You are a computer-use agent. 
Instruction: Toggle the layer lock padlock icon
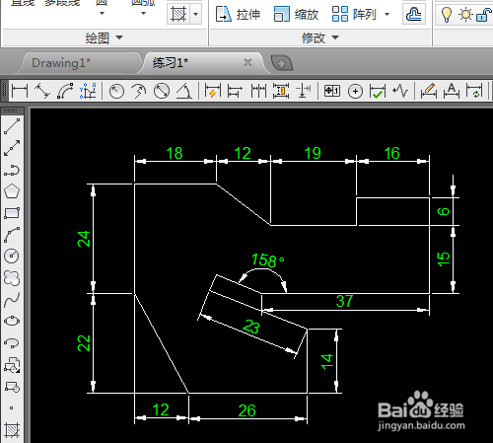pos(484,15)
